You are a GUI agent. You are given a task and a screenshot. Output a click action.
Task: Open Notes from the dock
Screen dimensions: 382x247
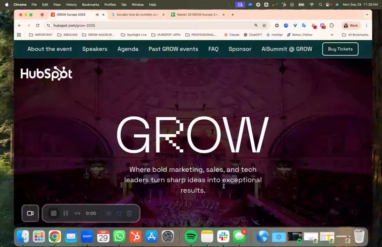click(207, 236)
